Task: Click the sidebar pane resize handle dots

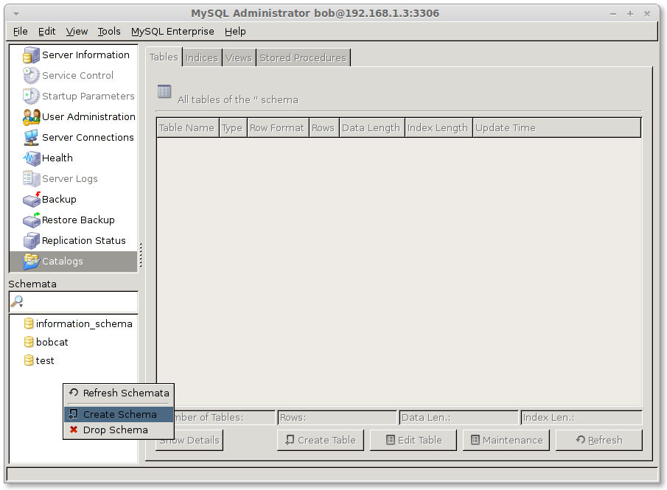Action: coord(141,255)
